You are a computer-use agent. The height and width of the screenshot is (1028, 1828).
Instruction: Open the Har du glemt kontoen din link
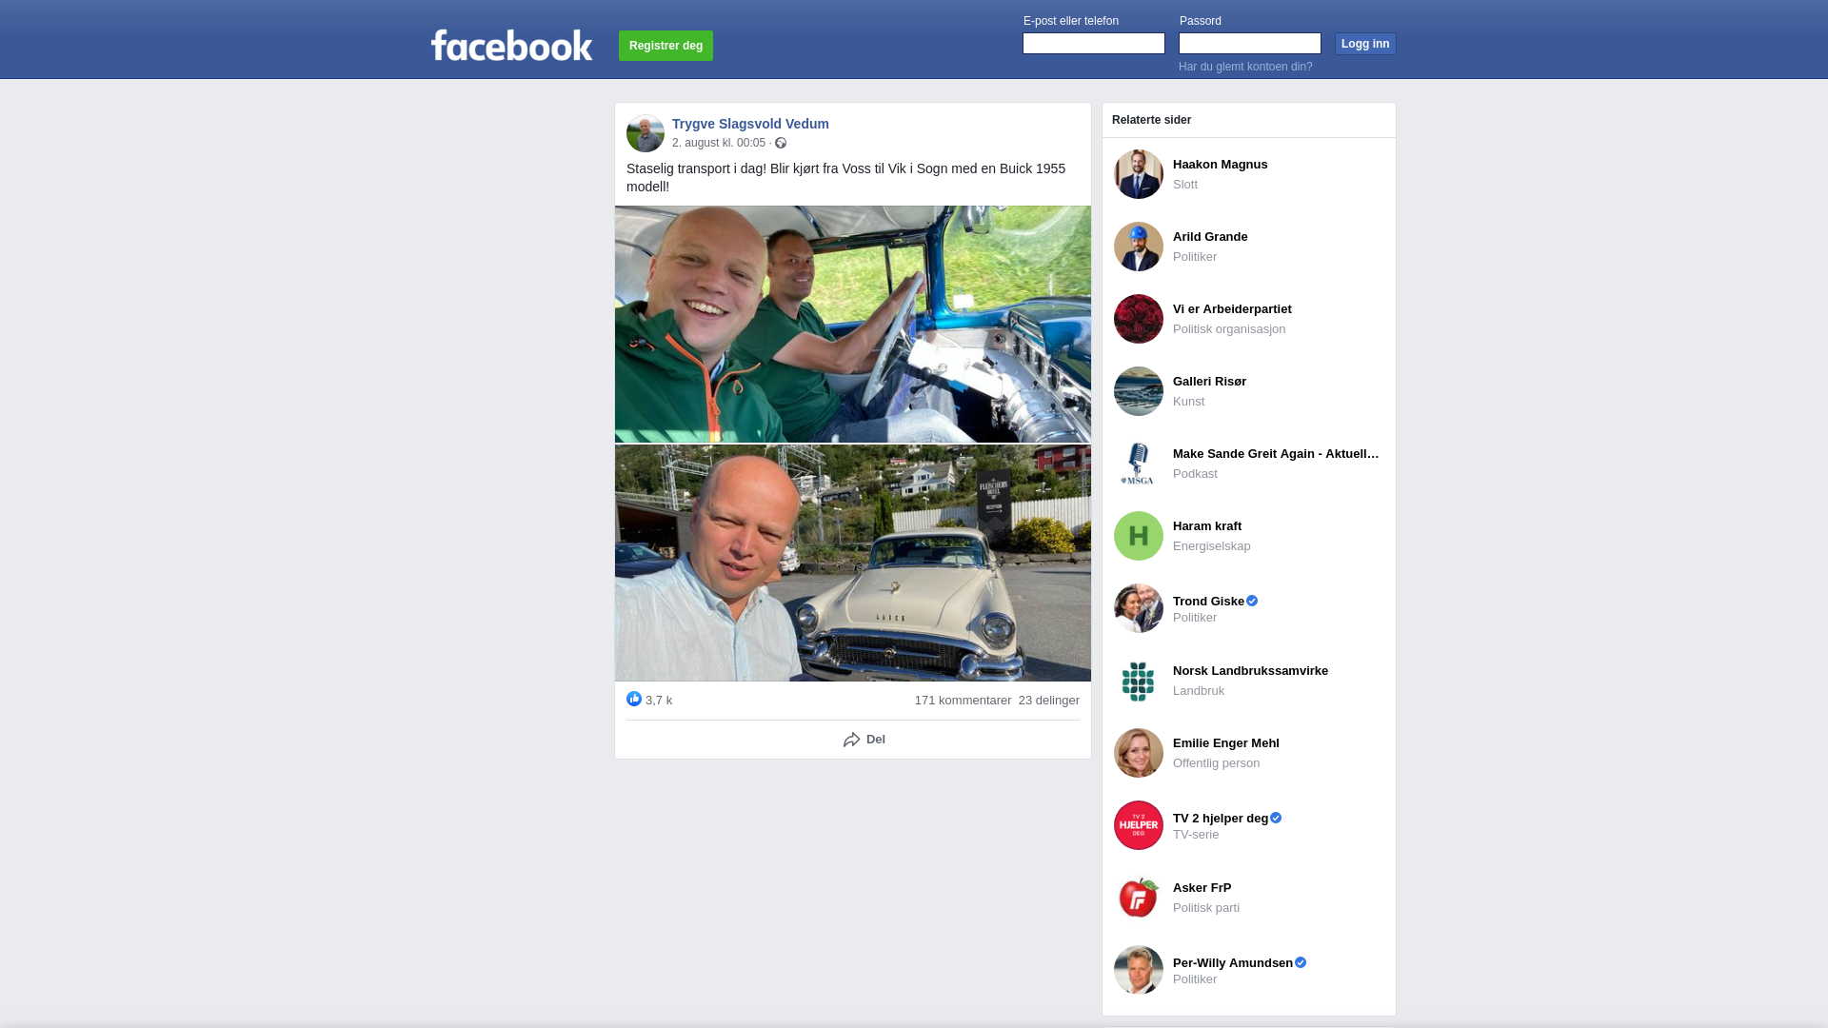[x=1245, y=67]
